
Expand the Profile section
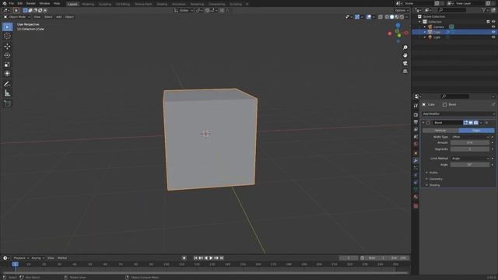coord(433,173)
